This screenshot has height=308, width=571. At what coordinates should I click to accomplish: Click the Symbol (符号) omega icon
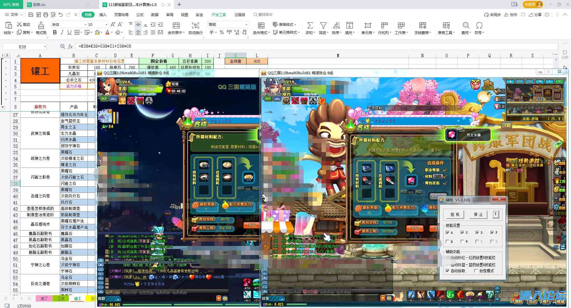(x=479, y=25)
